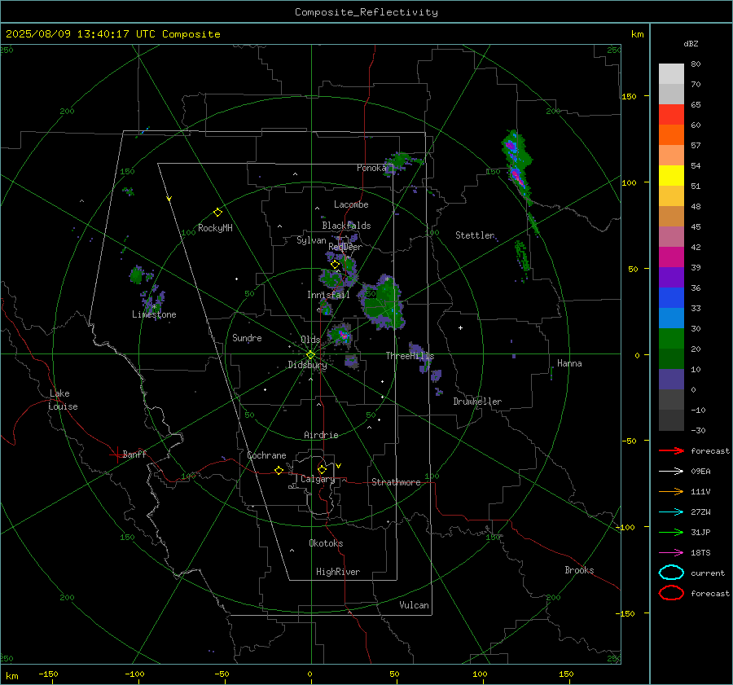Viewport: 733px width, 685px height.
Task: Click the yellow diamond marker near RockyMH
Action: pos(217,213)
